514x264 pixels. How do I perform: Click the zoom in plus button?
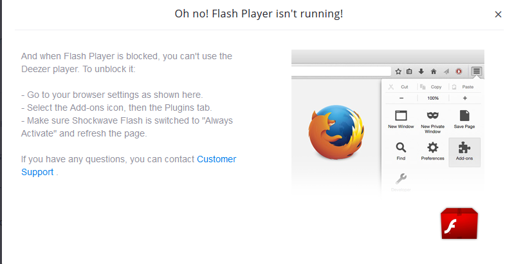(x=464, y=98)
